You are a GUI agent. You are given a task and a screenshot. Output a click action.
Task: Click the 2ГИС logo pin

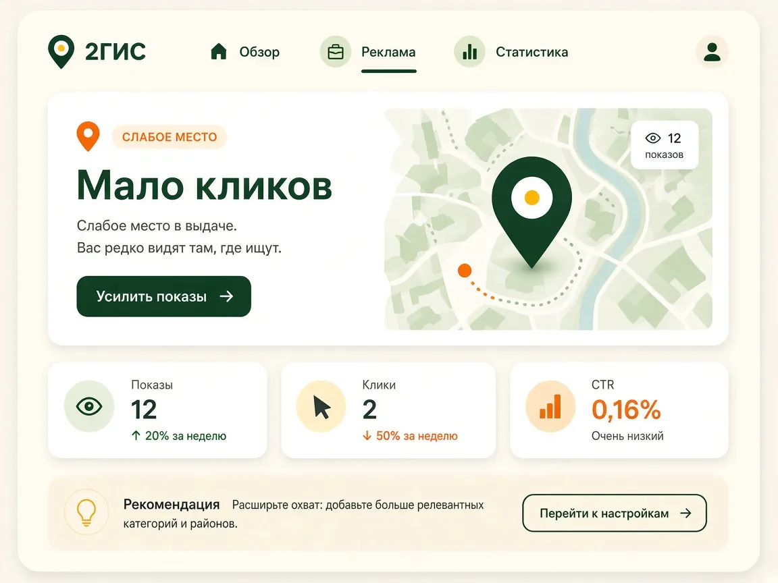pos(61,51)
